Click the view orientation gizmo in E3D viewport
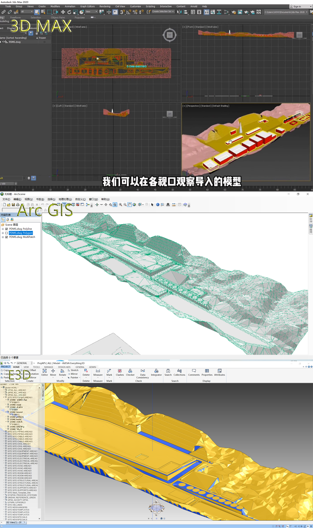This screenshot has height=528, width=313. click(156, 507)
